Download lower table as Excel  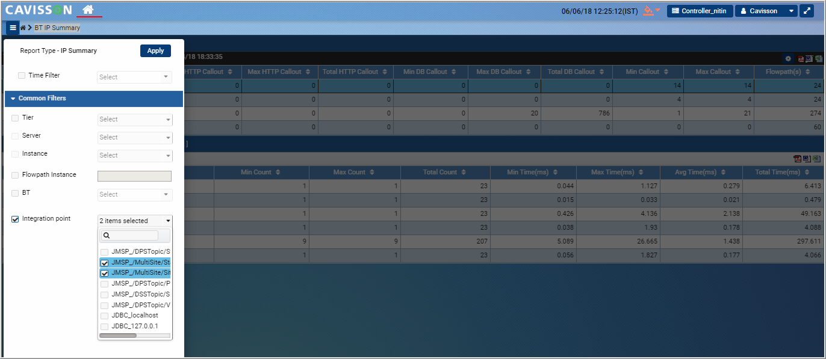pyautogui.click(x=816, y=159)
